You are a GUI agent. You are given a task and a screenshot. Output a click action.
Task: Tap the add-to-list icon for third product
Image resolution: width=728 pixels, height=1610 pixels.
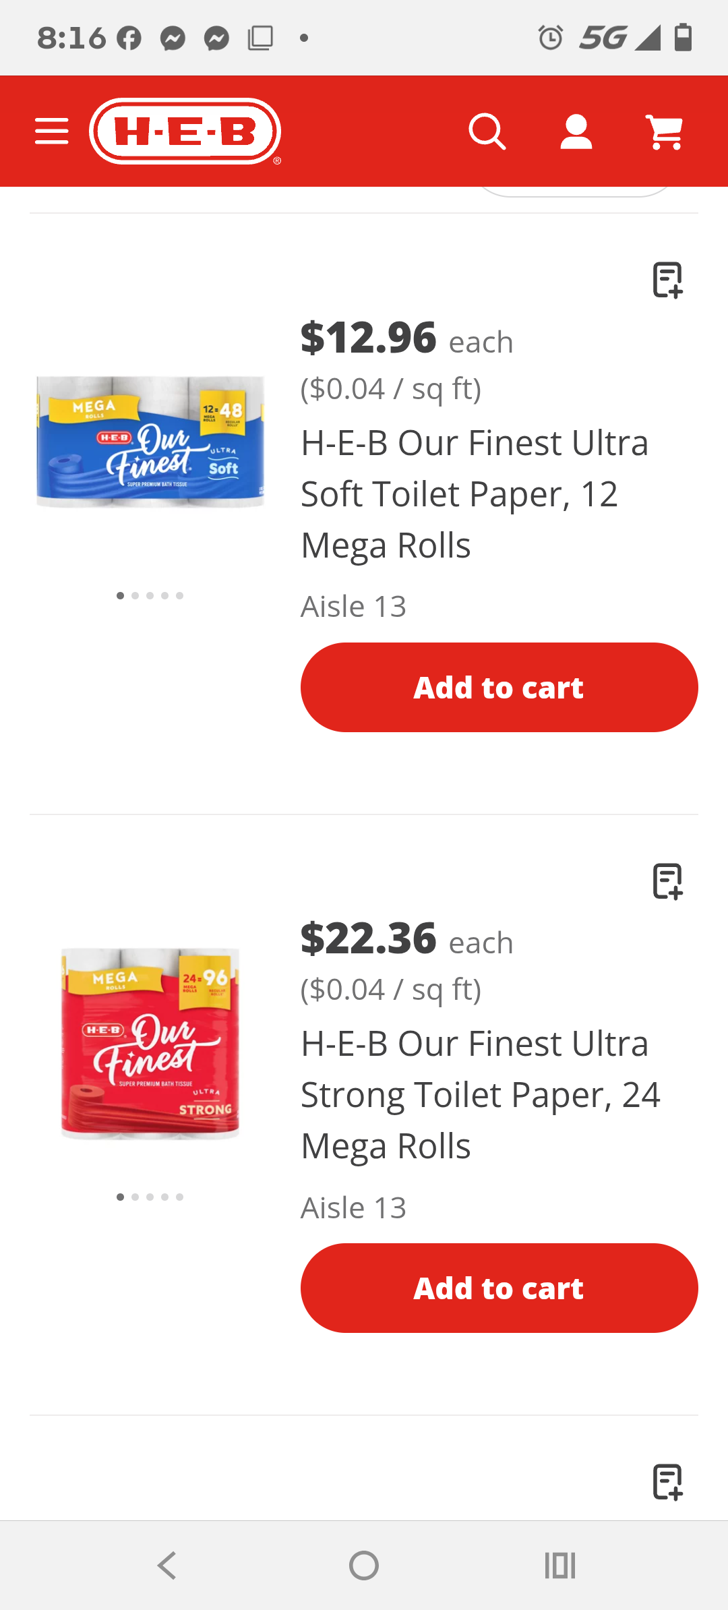pos(667,1481)
